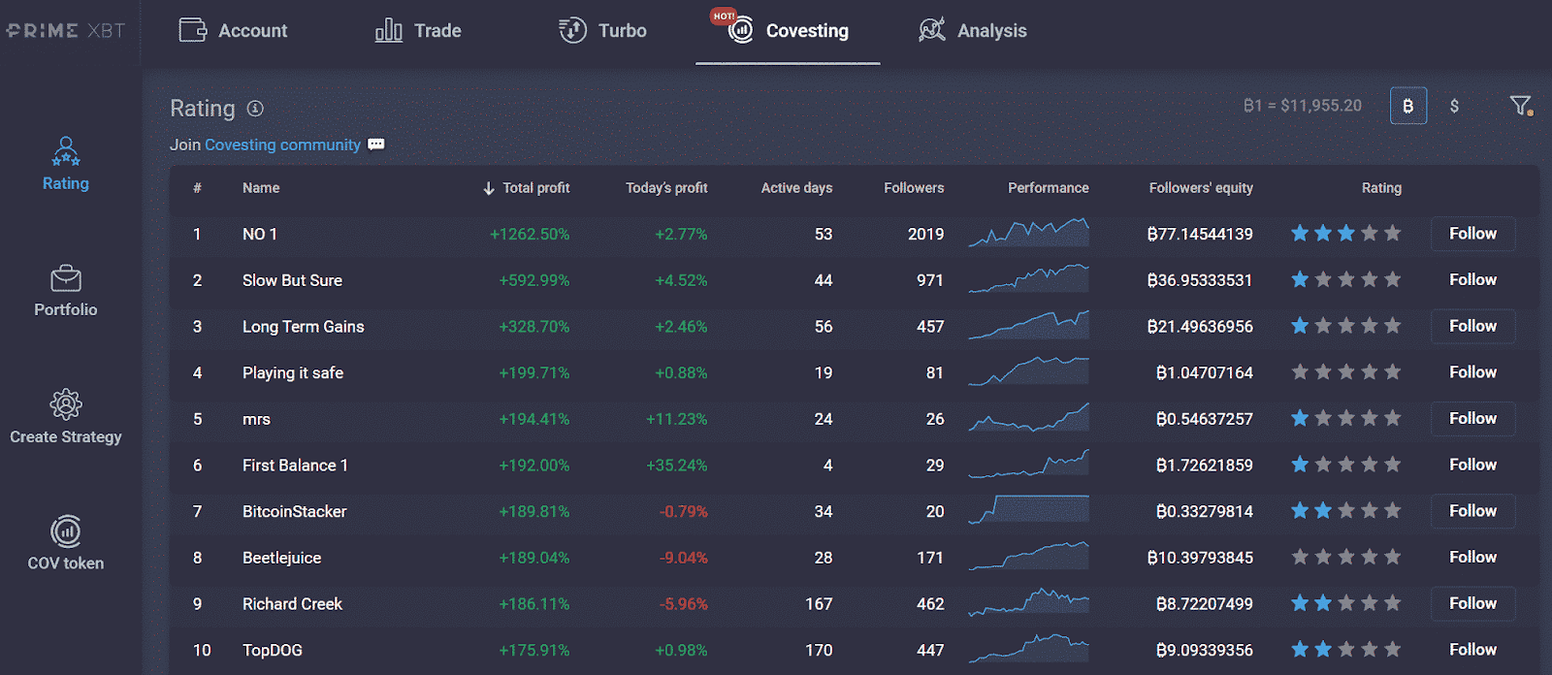Image resolution: width=1552 pixels, height=675 pixels.
Task: Go to the Analysis tab
Action: tap(972, 31)
